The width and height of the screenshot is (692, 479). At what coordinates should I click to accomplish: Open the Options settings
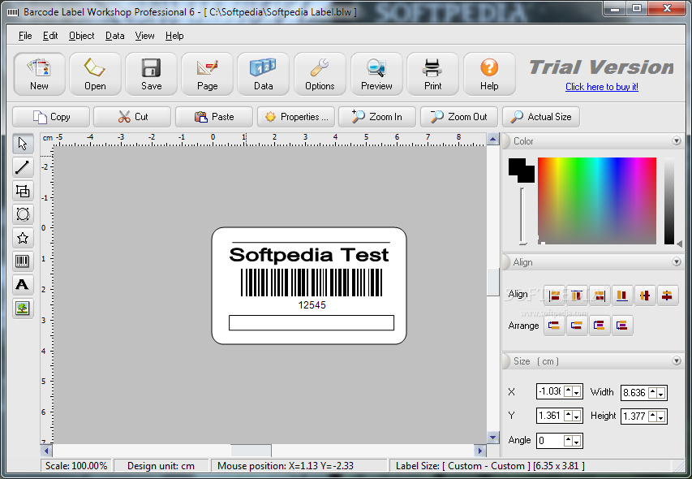tap(319, 73)
